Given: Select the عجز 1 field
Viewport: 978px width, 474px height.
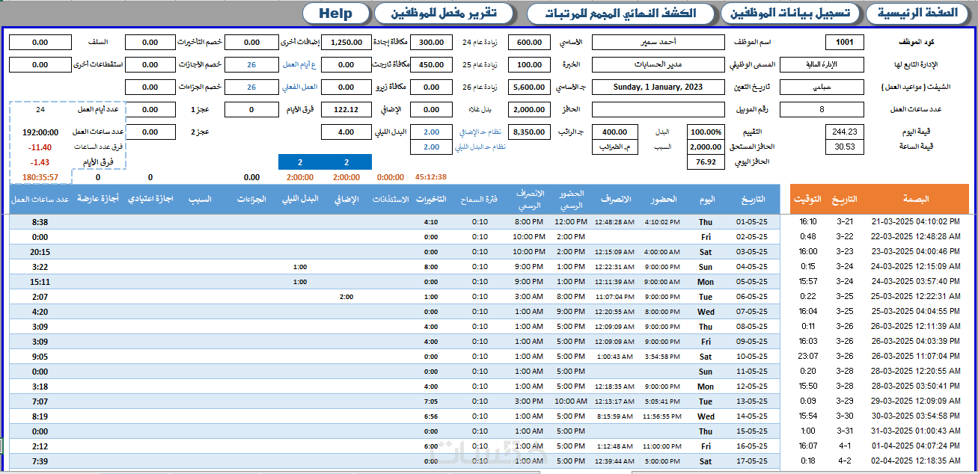Looking at the screenshot, I should coord(150,110).
